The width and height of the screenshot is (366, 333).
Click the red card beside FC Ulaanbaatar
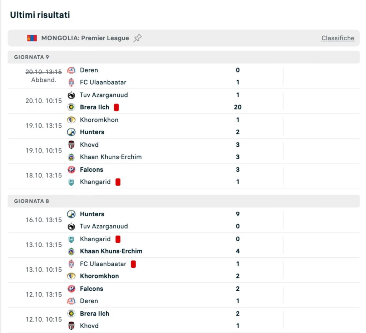tap(133, 264)
